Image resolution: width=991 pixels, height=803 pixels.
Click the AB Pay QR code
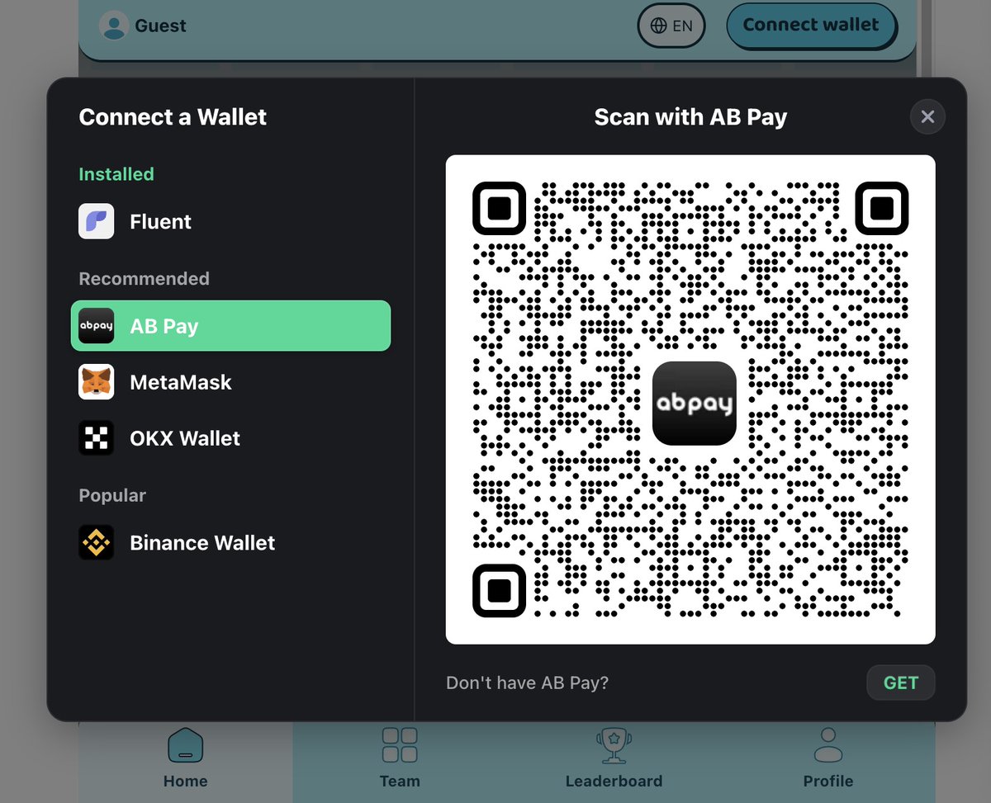coord(690,399)
